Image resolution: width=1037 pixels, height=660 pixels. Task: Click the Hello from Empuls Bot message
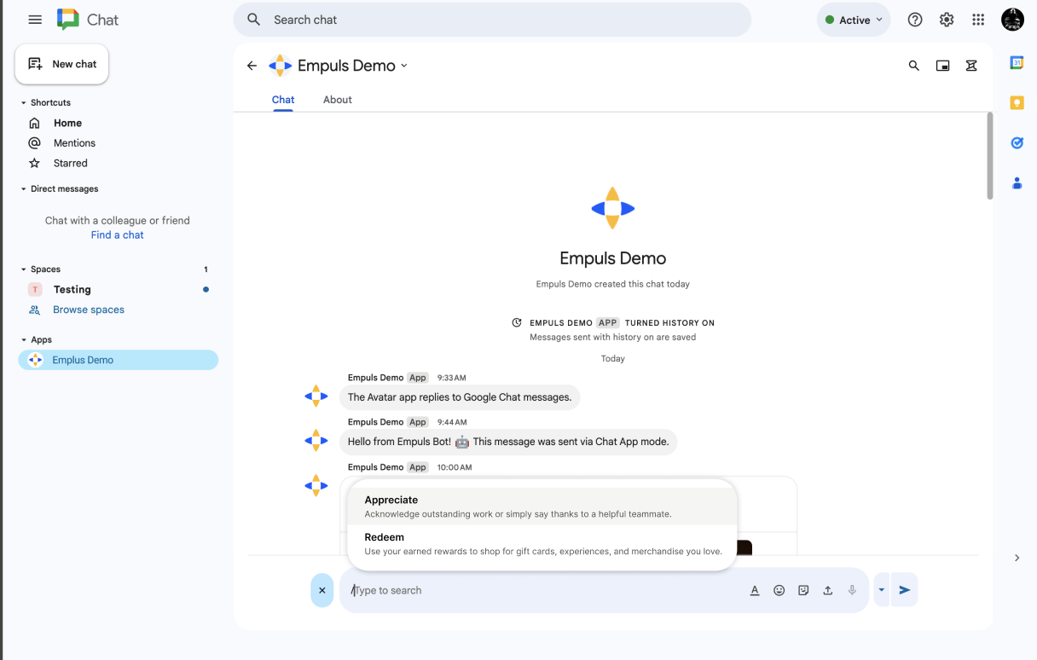coord(508,442)
